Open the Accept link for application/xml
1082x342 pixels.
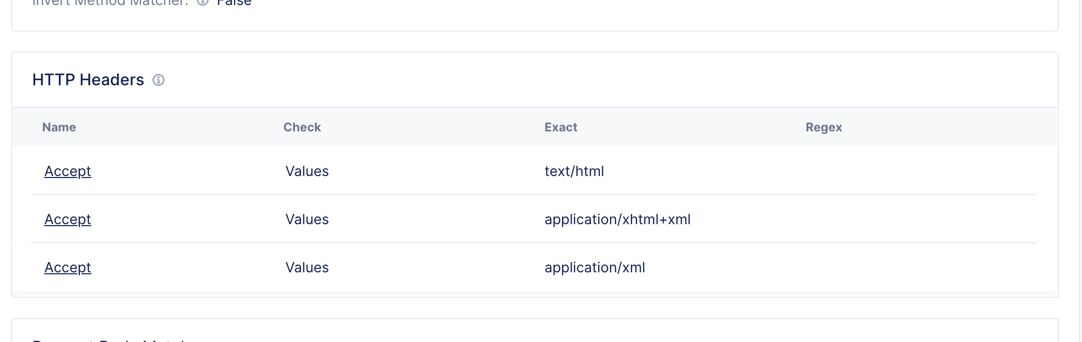[x=67, y=267]
